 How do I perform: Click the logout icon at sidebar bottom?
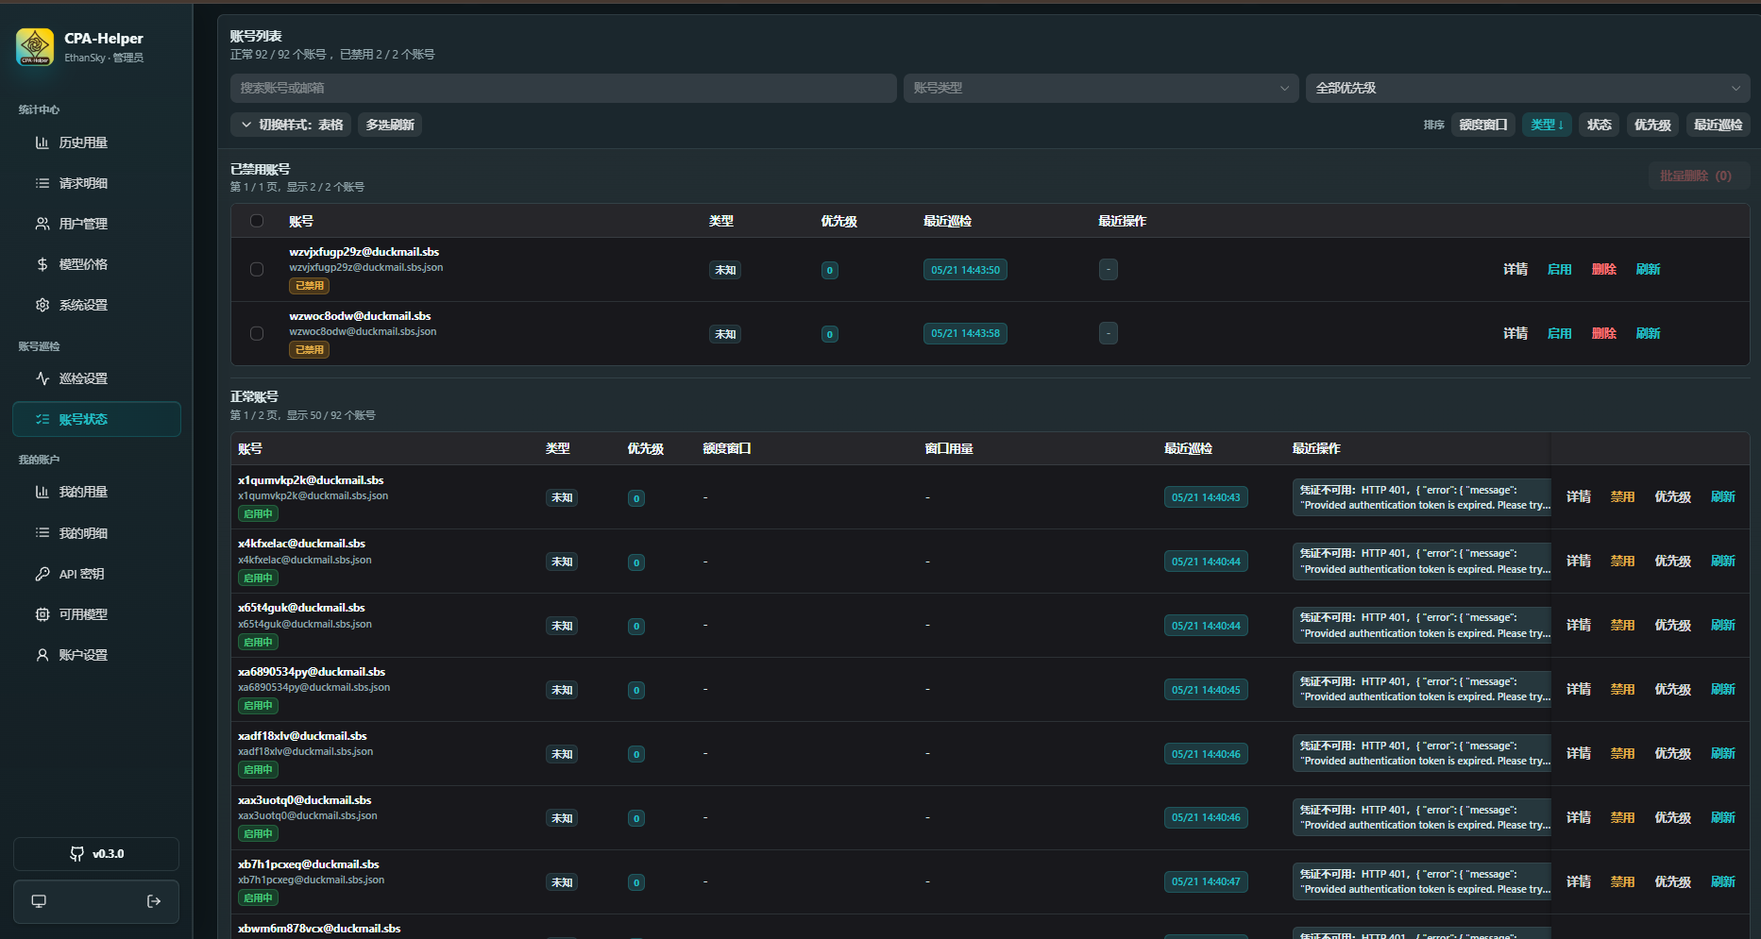(154, 901)
